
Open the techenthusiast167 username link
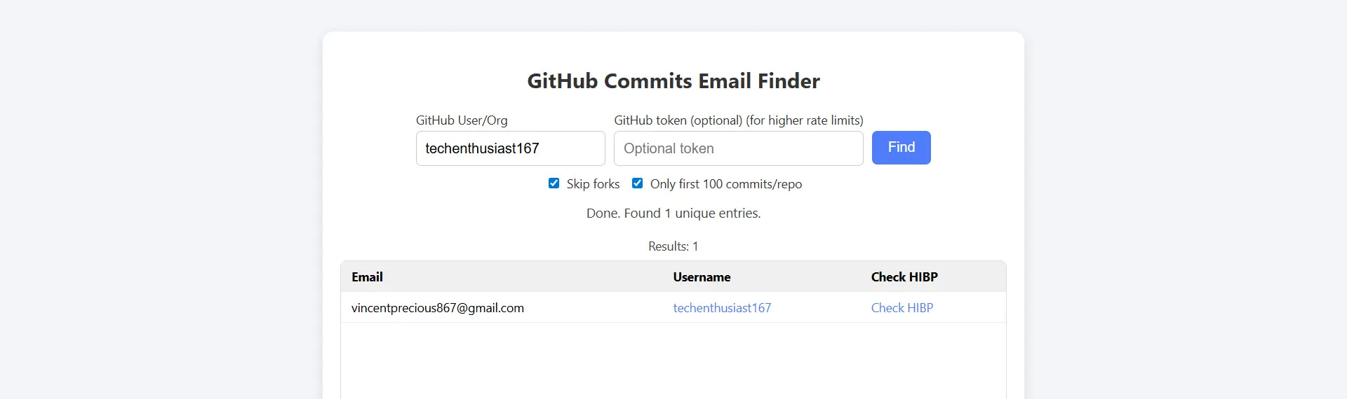(722, 308)
